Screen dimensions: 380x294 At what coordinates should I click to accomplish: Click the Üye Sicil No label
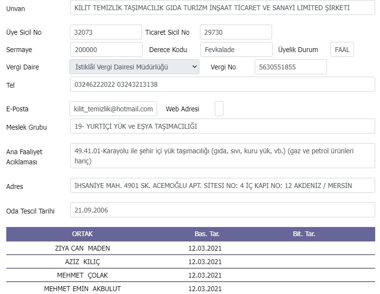pyautogui.click(x=24, y=32)
